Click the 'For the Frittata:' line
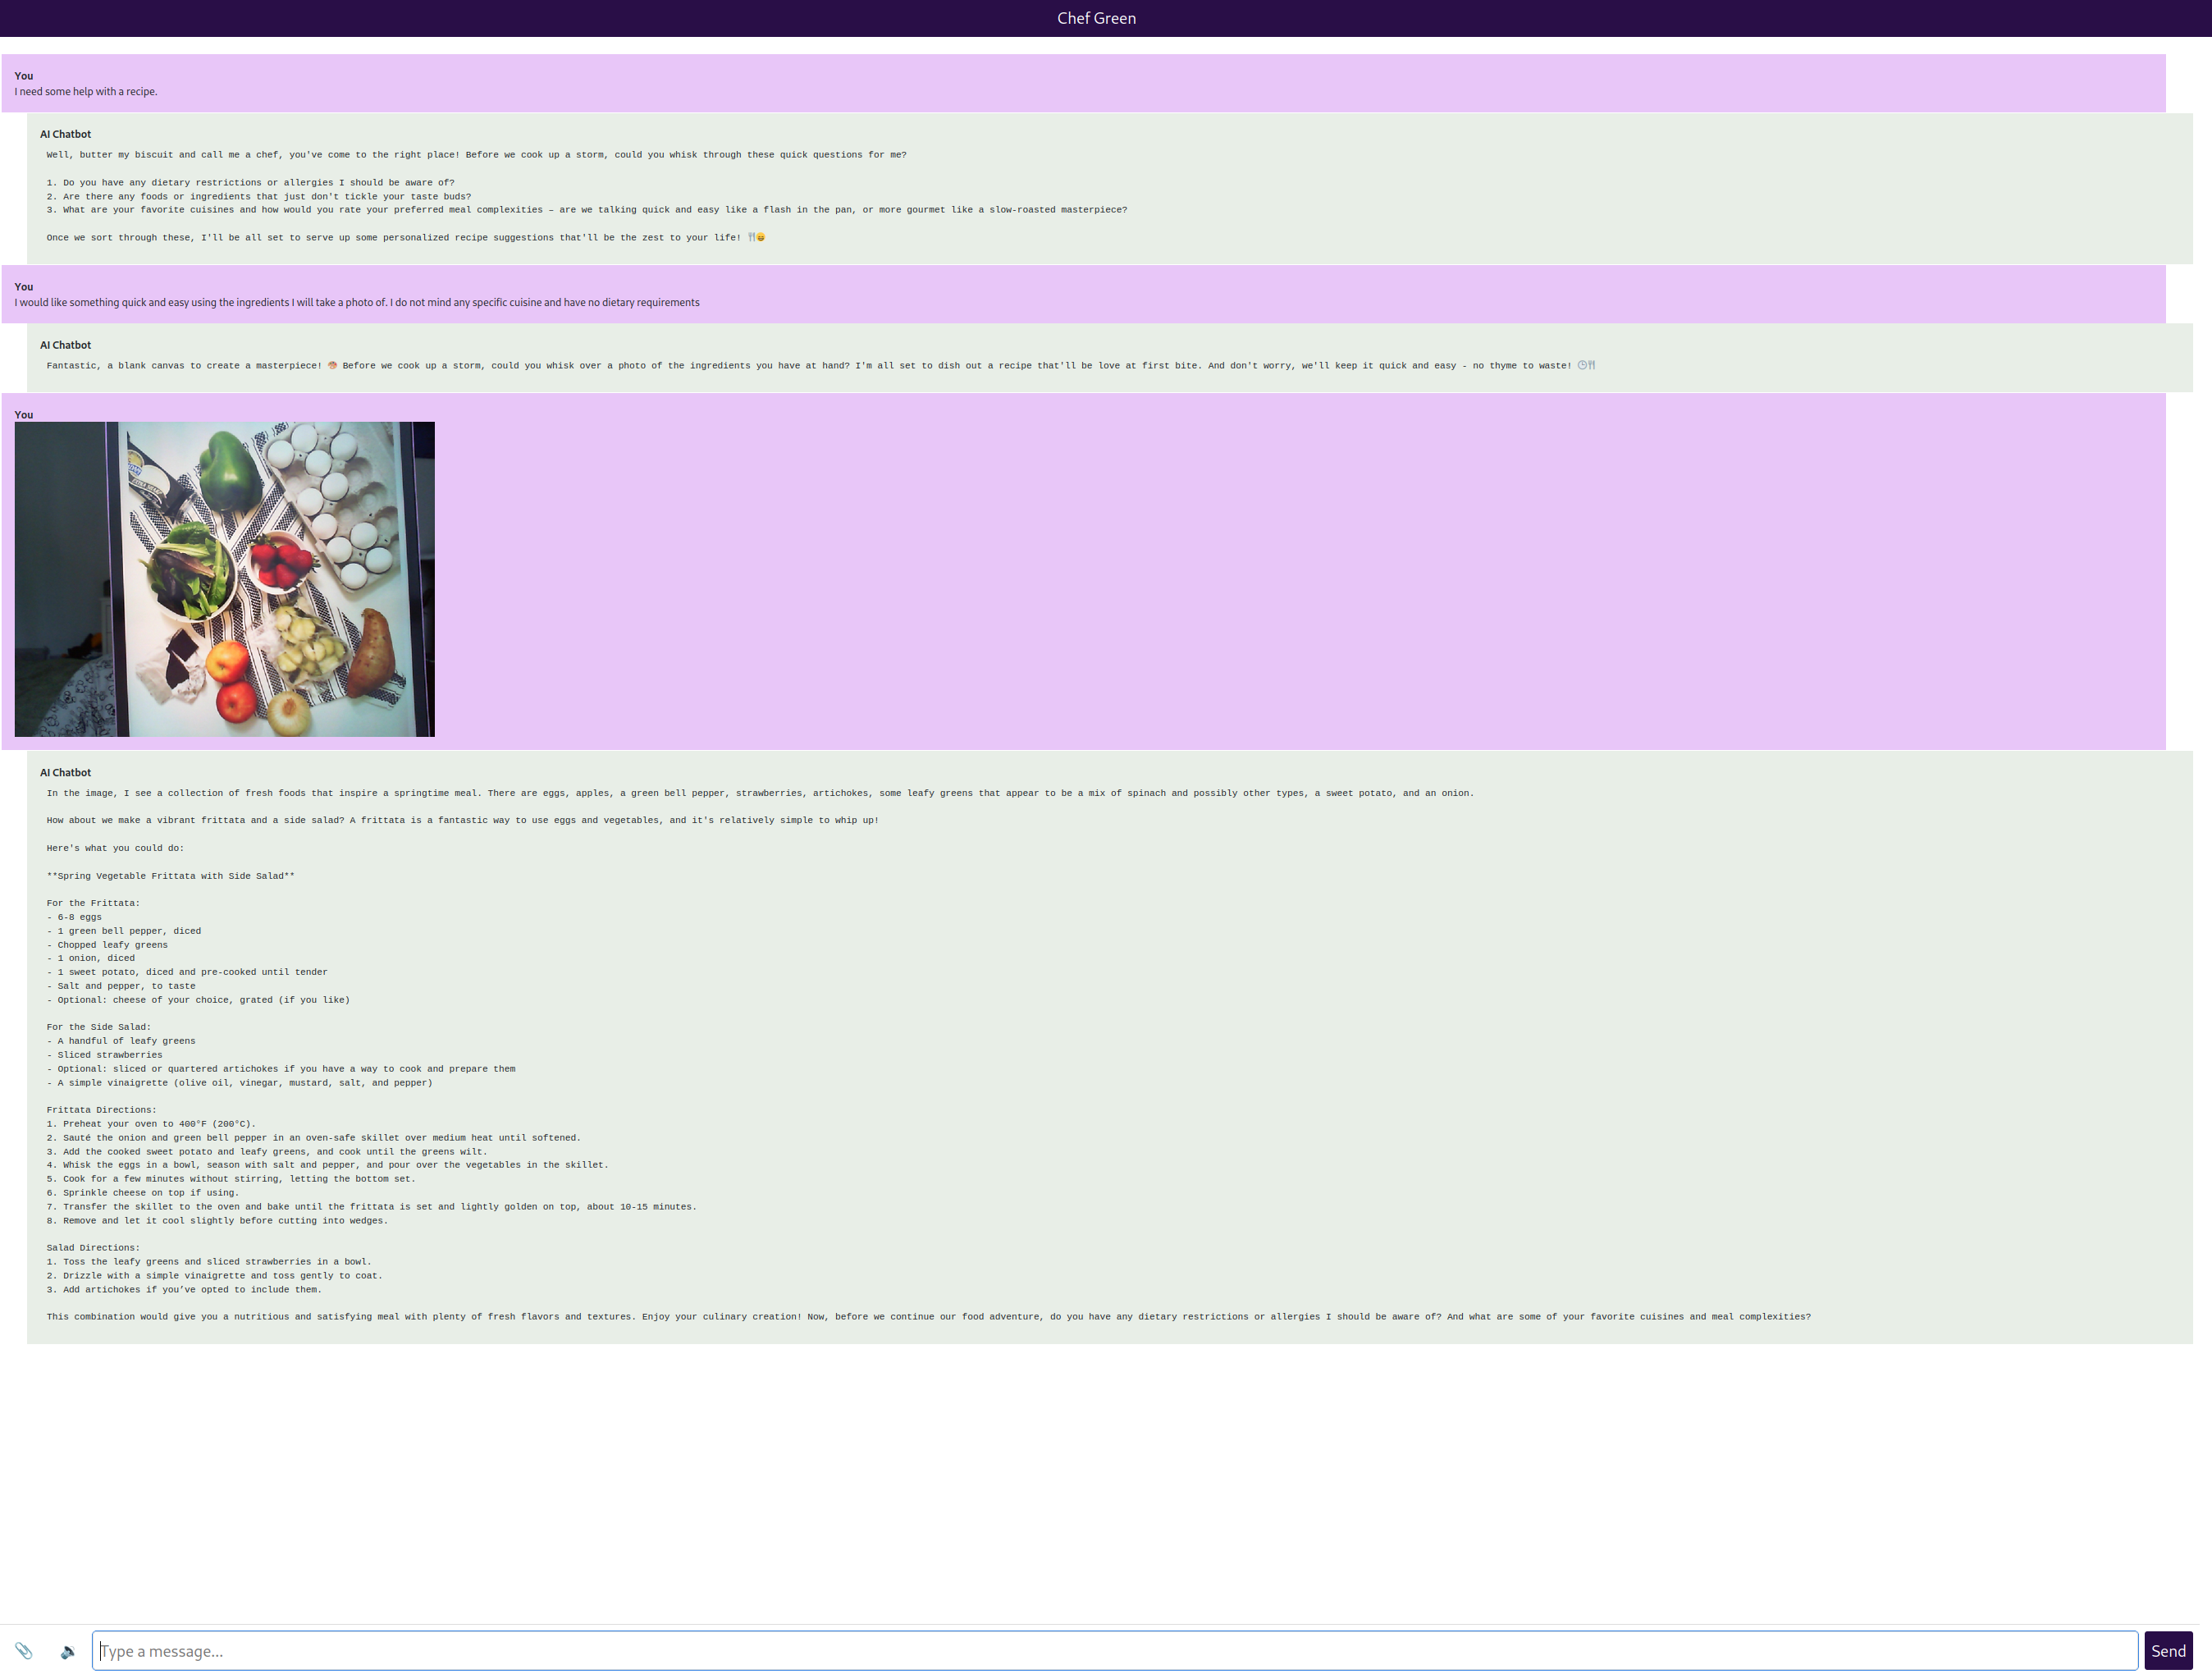This screenshot has width=2212, height=1674. pos(93,903)
